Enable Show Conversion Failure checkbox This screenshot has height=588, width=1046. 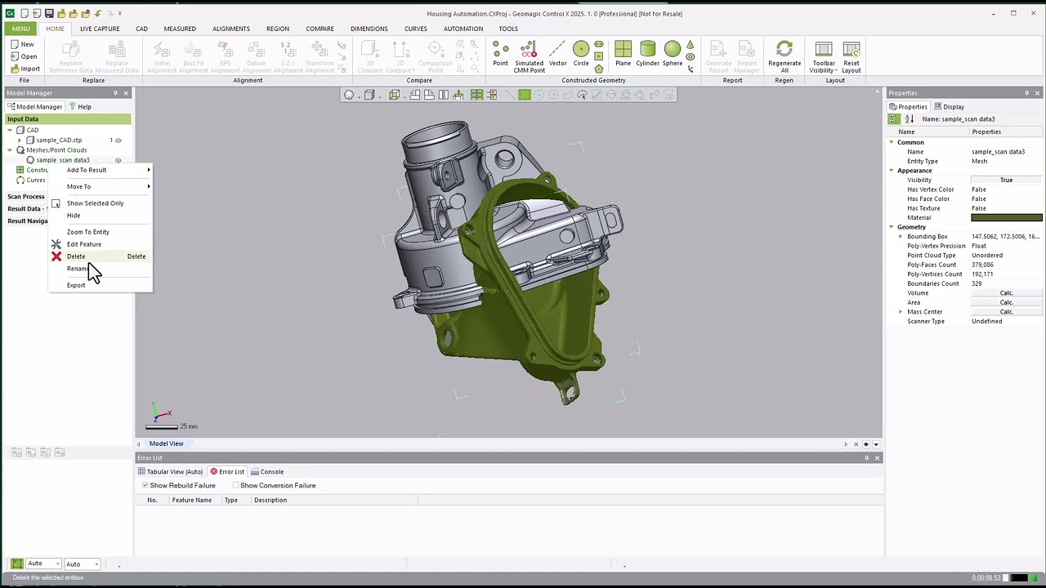pos(236,485)
